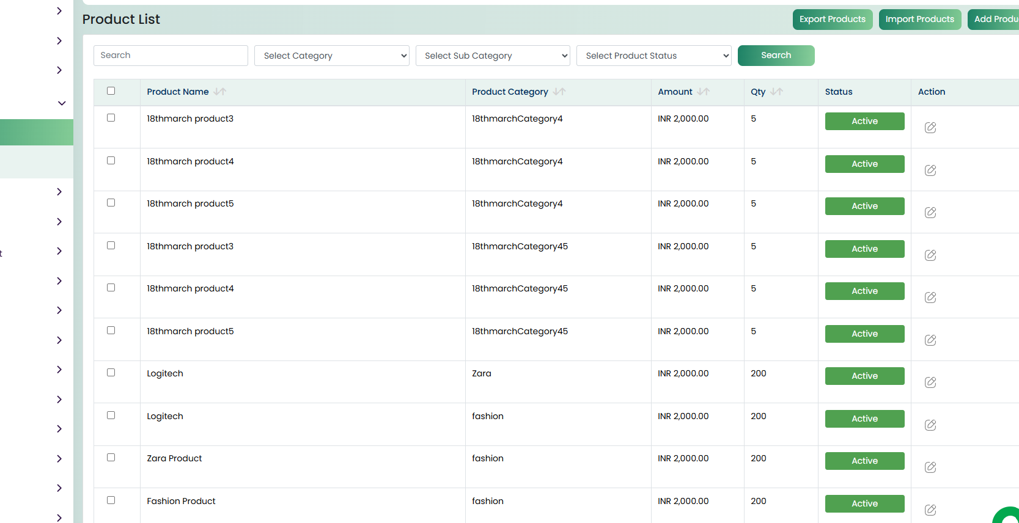This screenshot has width=1019, height=523.
Task: Tick checkbox for 18thmarch product5 in 18thmarchCategory45
Action: click(x=111, y=331)
